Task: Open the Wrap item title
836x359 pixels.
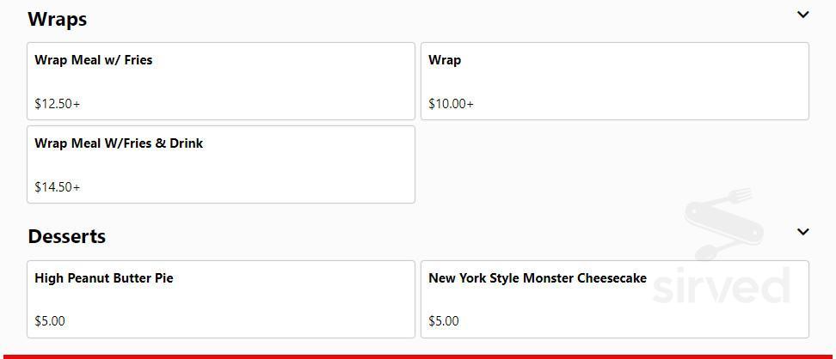Action: (445, 60)
